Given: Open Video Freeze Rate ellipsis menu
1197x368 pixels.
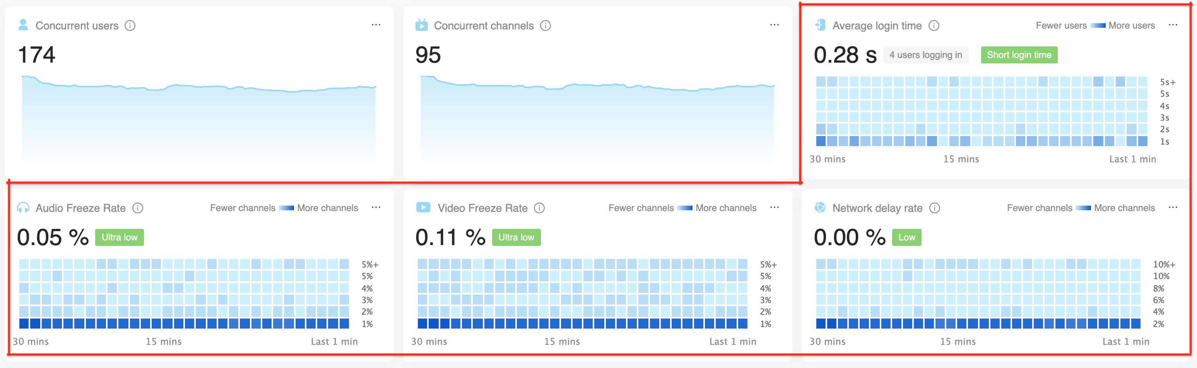Looking at the screenshot, I should click(x=774, y=207).
